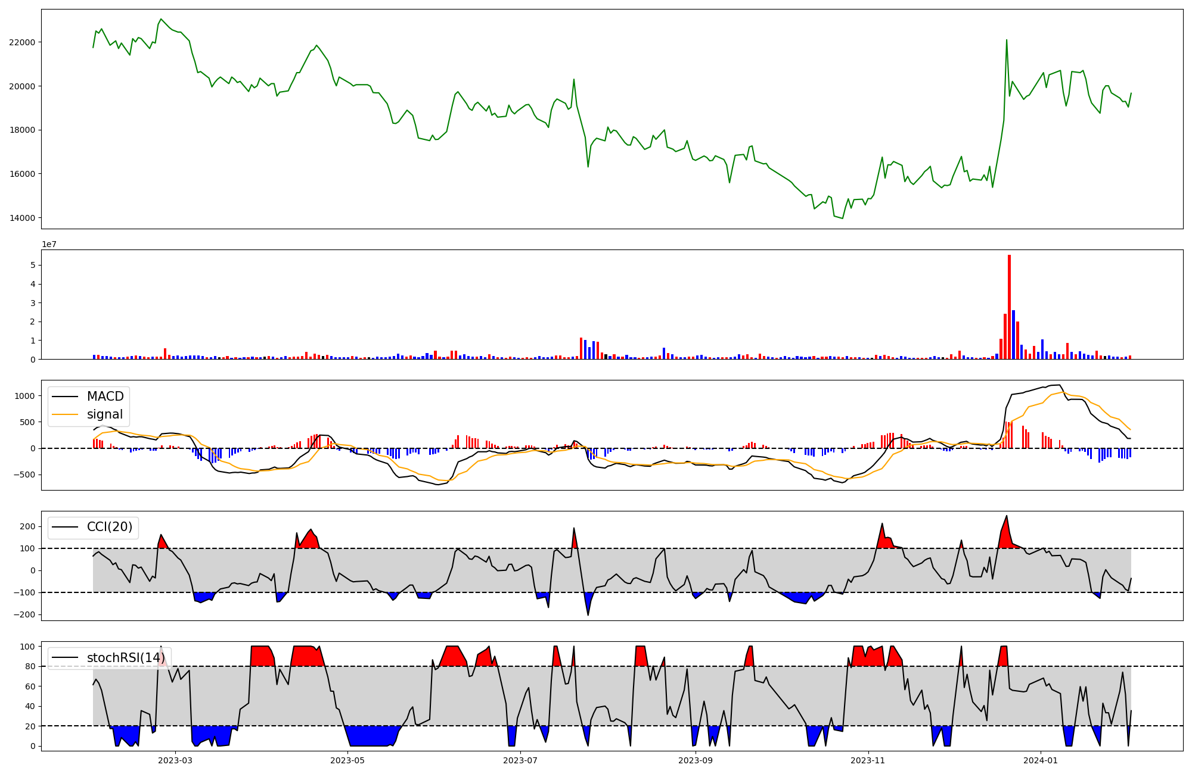Click the orange signal legend line swatch
Image resolution: width=1192 pixels, height=774 pixels.
pyautogui.click(x=65, y=414)
